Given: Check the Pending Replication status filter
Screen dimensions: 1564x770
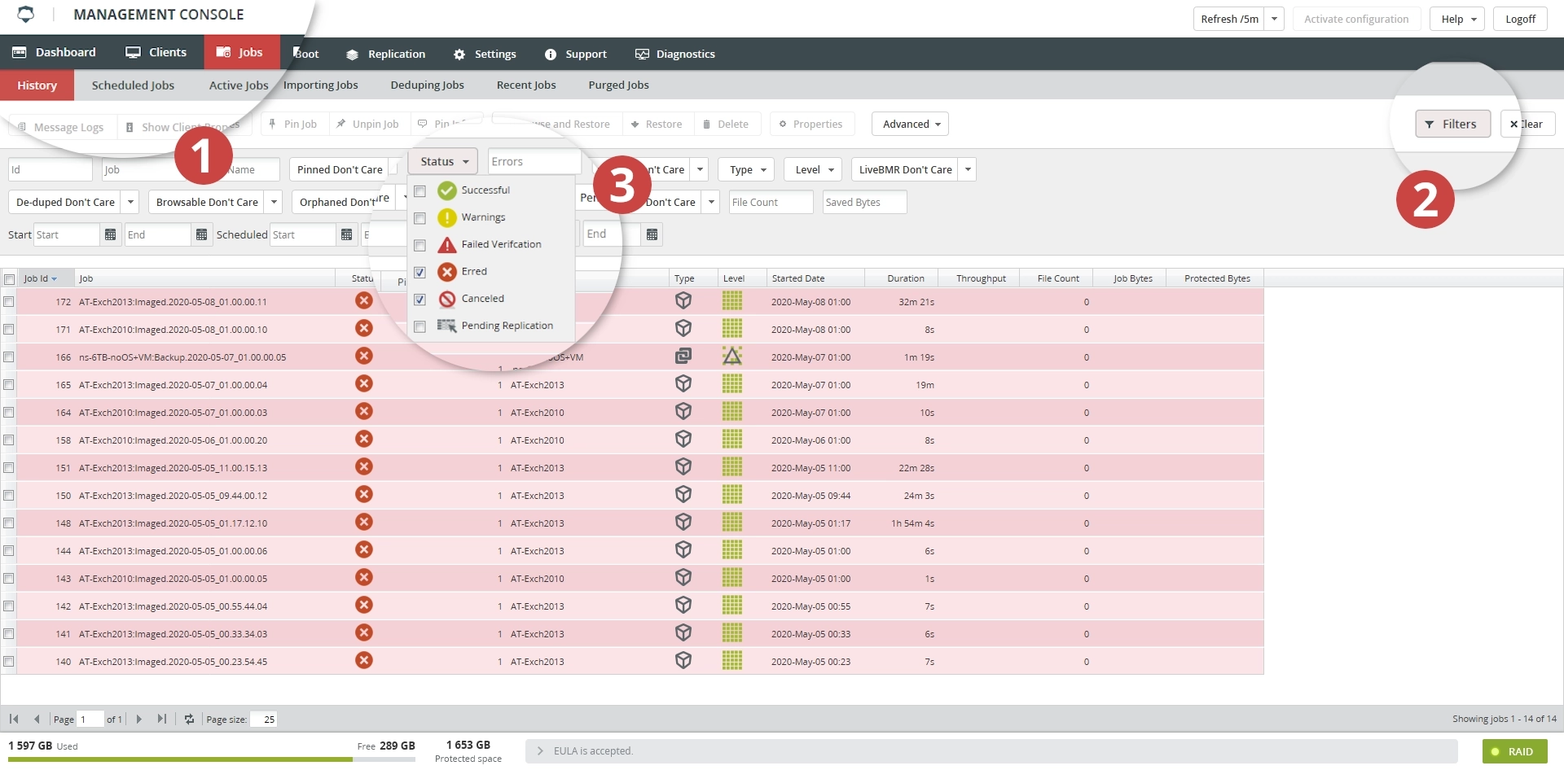Looking at the screenshot, I should pos(420,326).
